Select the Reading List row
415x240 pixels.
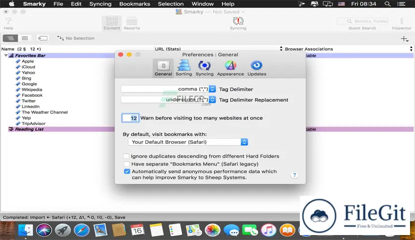pos(29,129)
